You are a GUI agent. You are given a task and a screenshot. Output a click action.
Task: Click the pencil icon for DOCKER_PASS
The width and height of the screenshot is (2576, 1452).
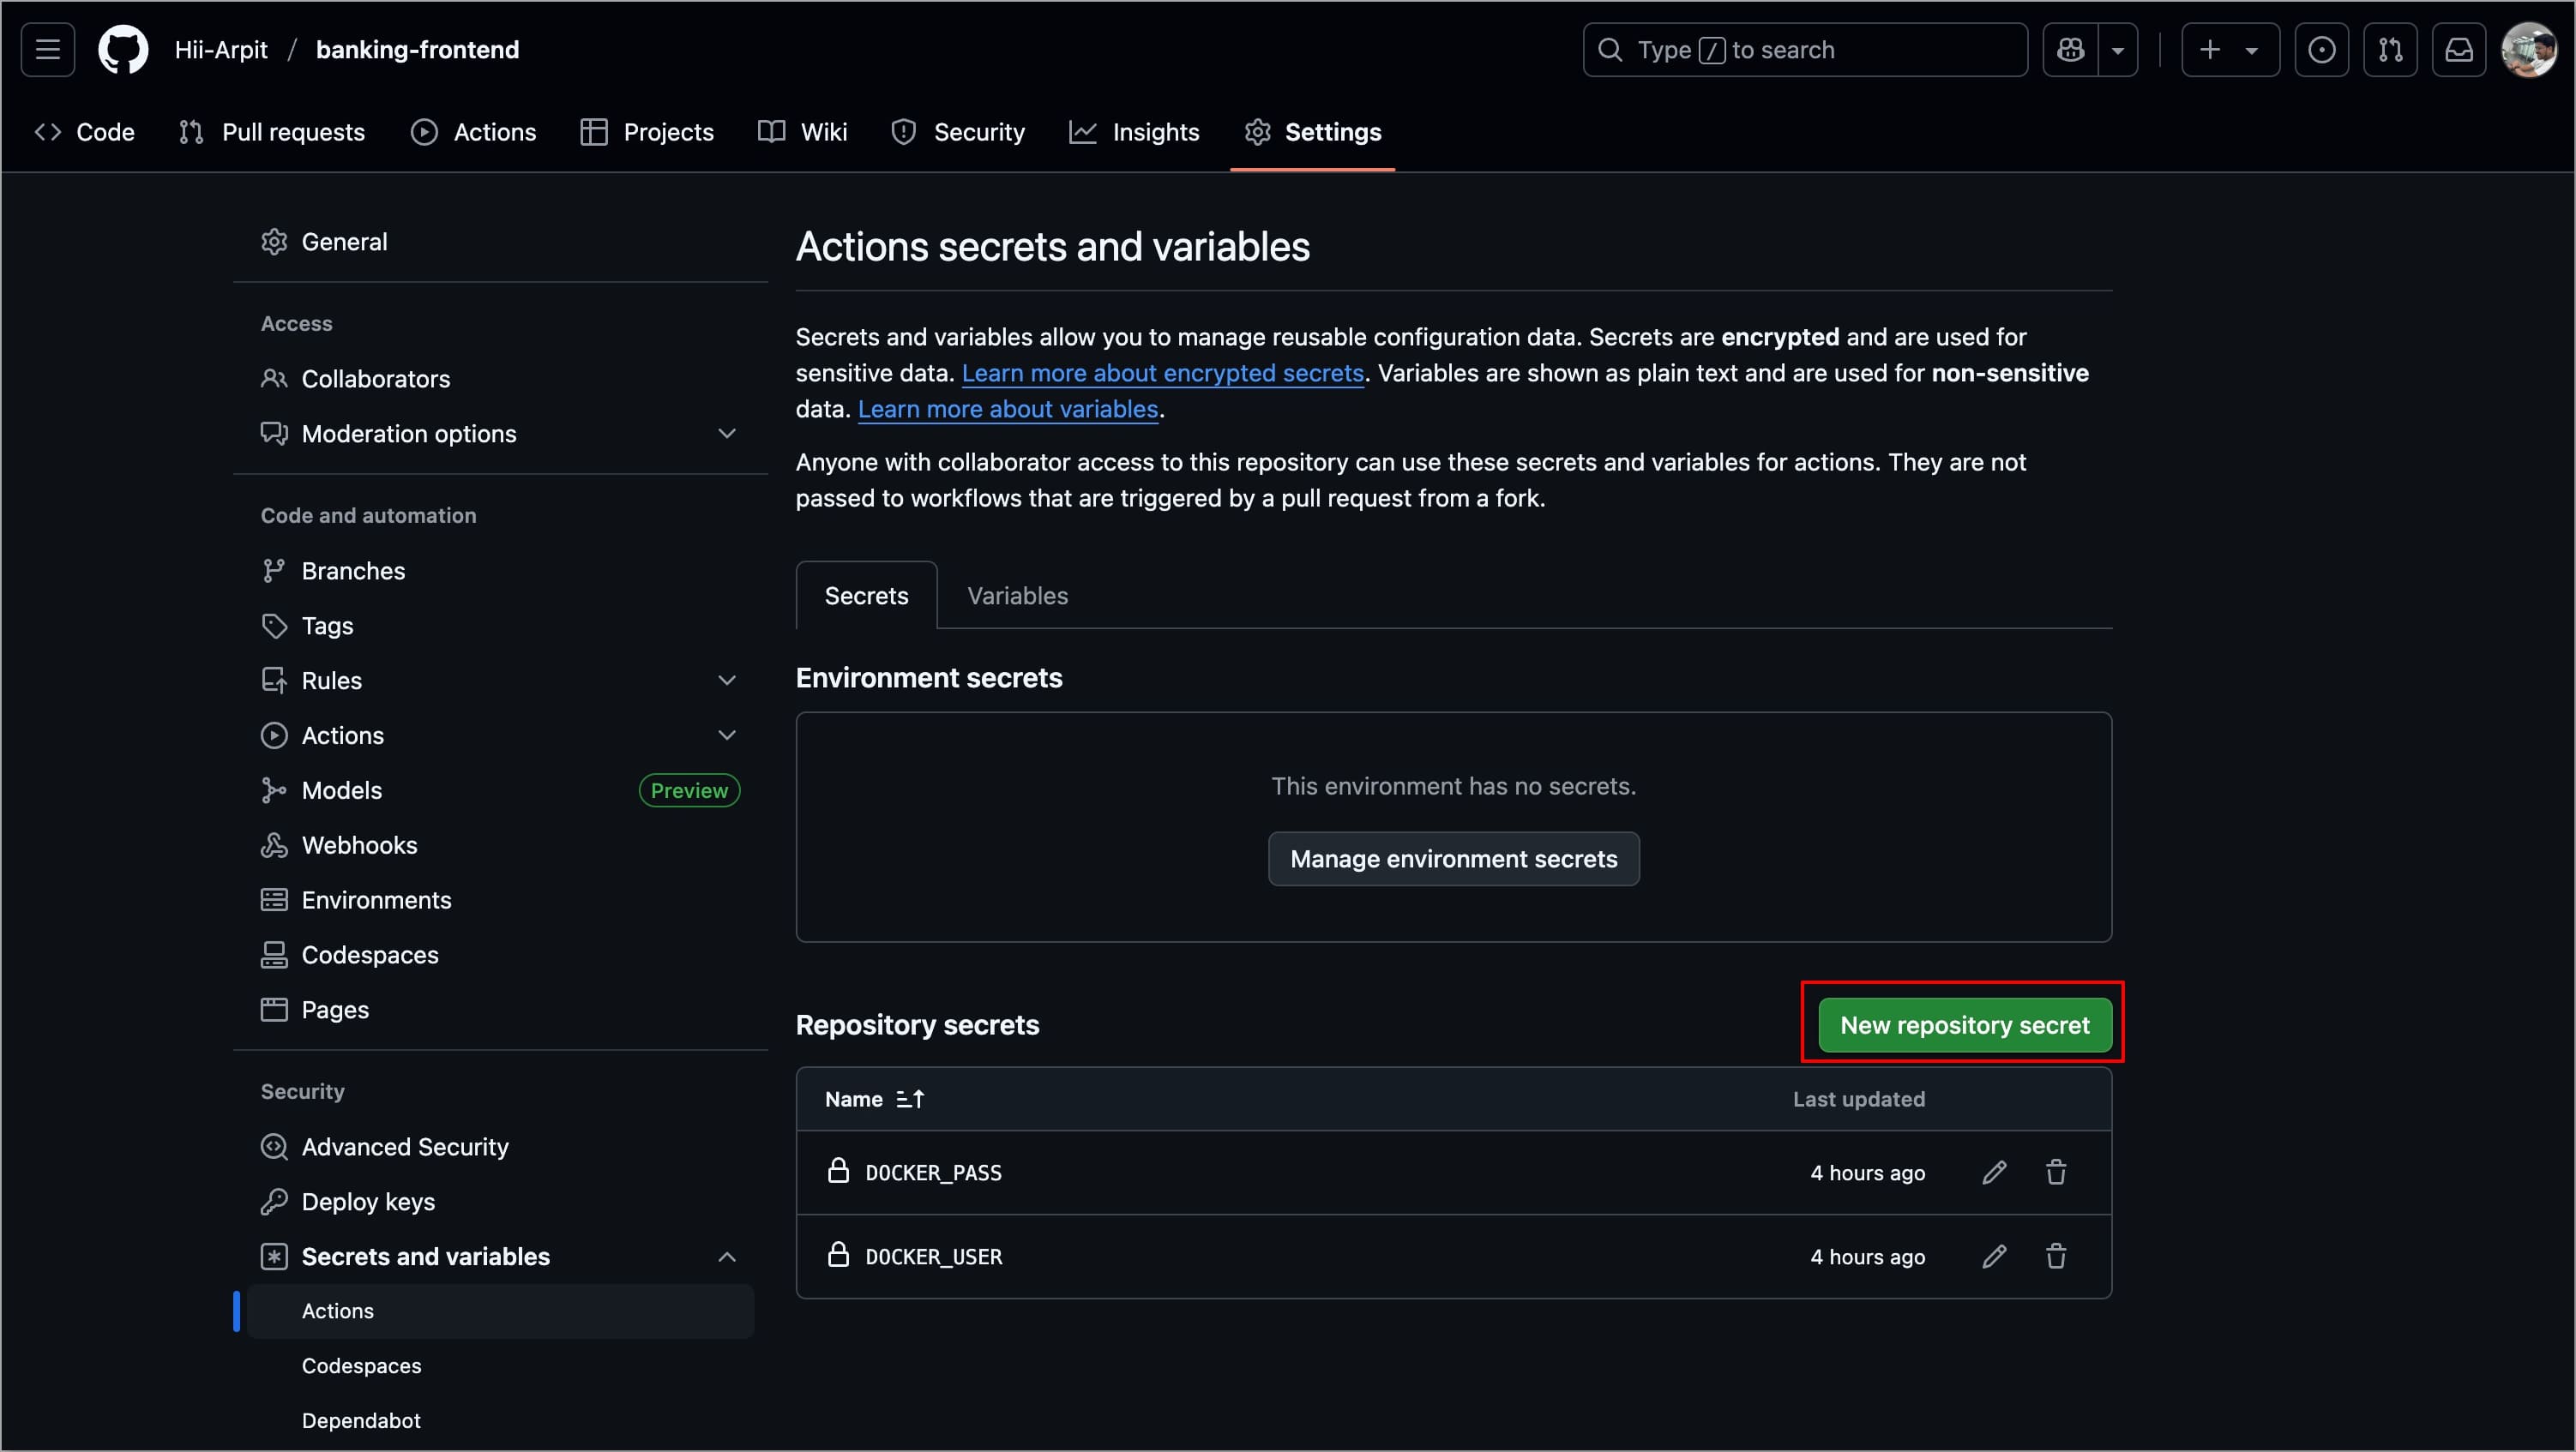(x=1993, y=1173)
